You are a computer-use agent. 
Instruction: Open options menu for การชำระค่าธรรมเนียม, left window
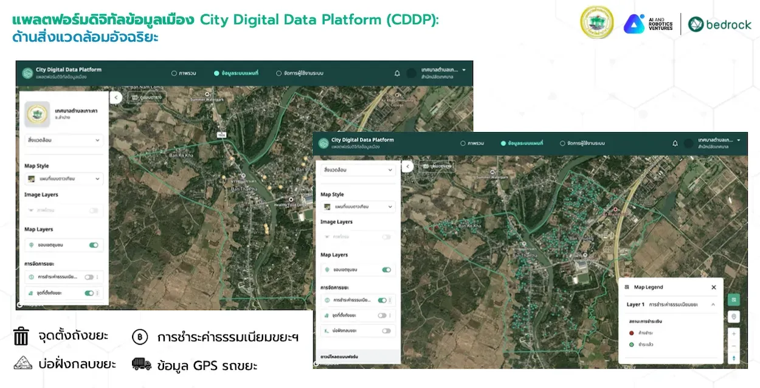coord(97,277)
